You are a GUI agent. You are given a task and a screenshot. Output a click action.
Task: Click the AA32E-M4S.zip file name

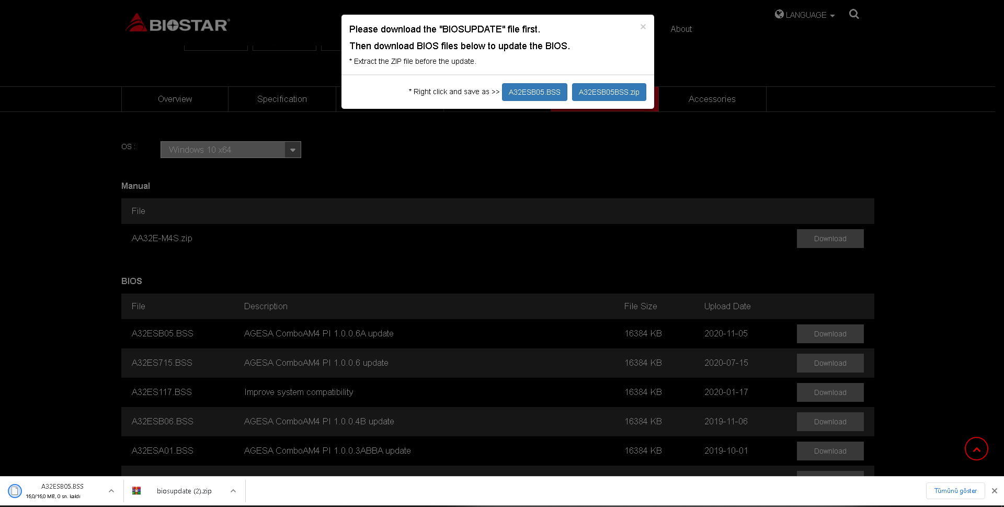click(x=162, y=238)
